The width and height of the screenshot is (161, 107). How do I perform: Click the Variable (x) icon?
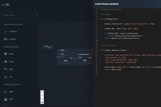tap(6, 39)
